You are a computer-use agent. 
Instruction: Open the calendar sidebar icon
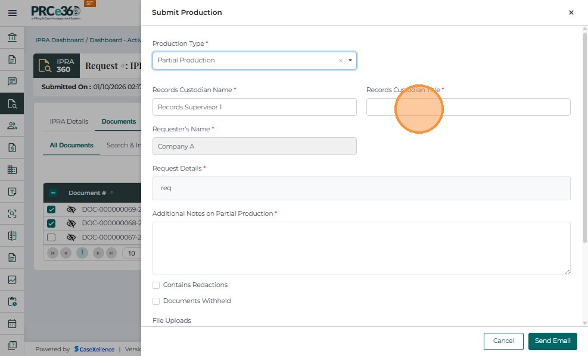12,324
